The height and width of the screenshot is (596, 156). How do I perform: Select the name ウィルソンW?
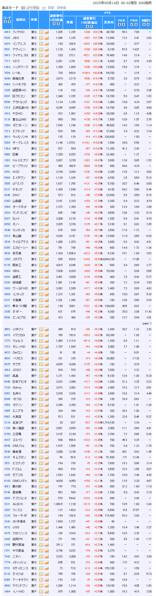[x=20, y=137]
